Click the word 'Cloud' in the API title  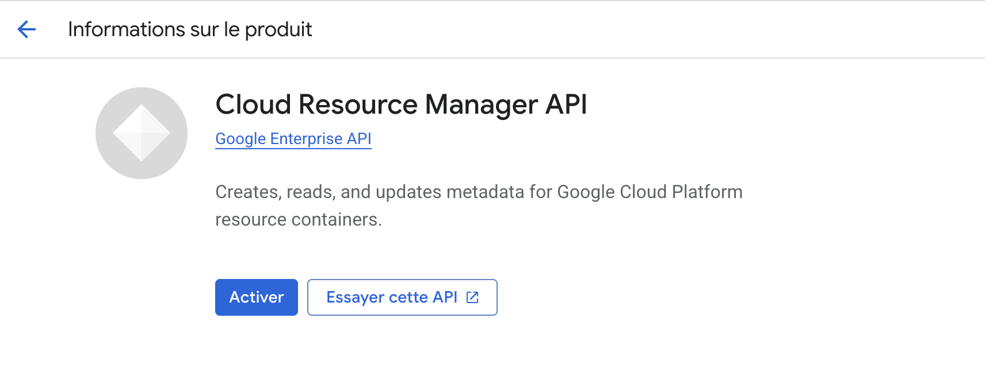[x=253, y=104]
